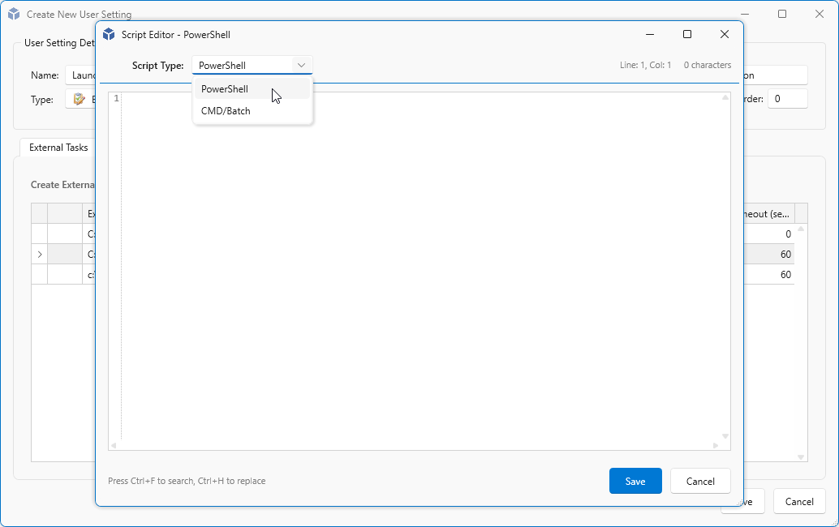Screen dimensions: 839x527
Task: Expand the second row in the tasks table
Action: [40, 255]
